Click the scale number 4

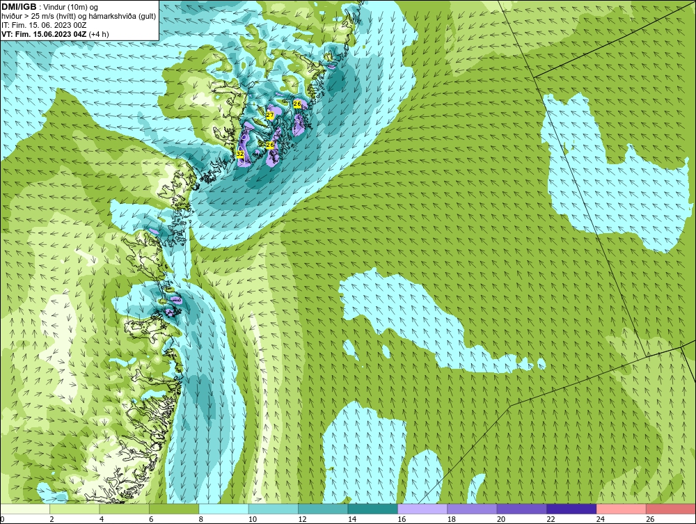(102, 519)
